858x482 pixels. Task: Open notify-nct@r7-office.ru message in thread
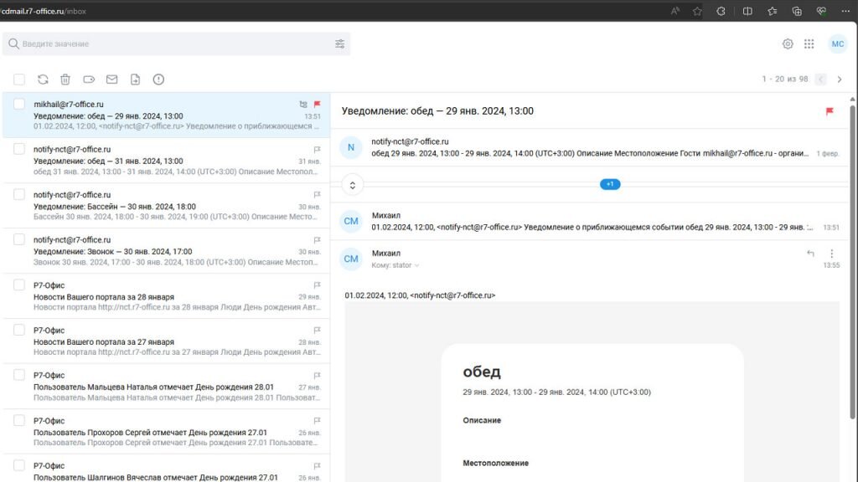point(590,147)
